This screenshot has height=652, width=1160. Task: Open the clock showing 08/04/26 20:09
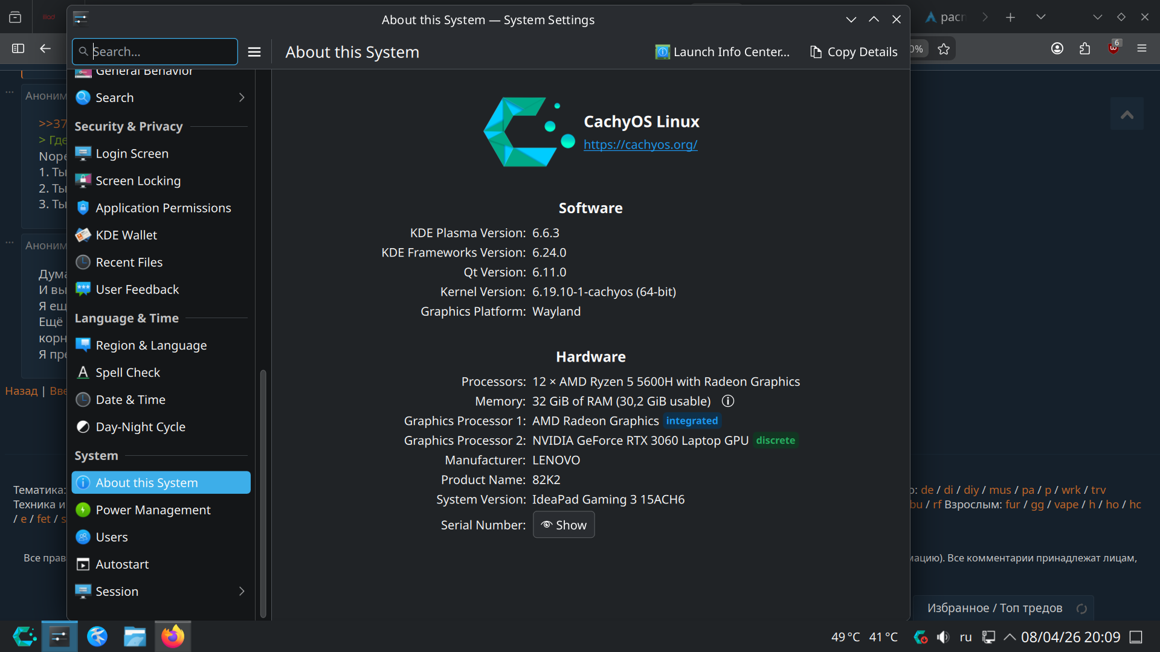tap(1071, 637)
